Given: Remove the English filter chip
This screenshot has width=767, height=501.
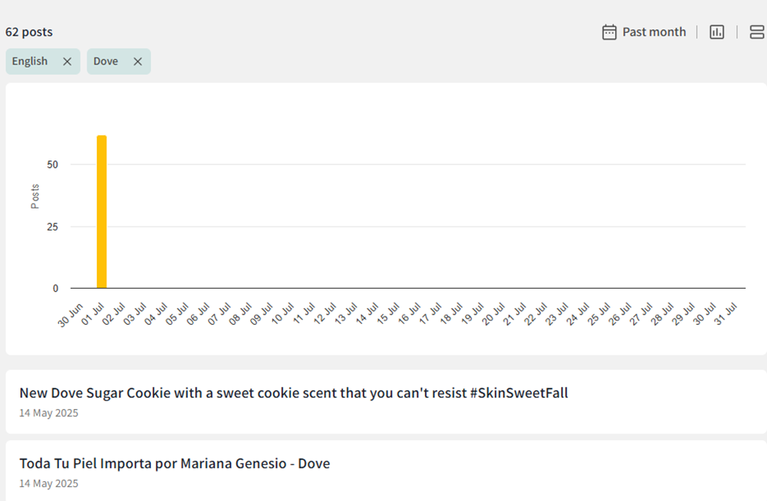Looking at the screenshot, I should point(67,61).
